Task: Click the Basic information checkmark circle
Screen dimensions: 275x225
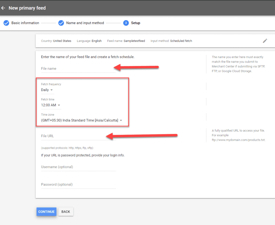Action: (x=6, y=23)
